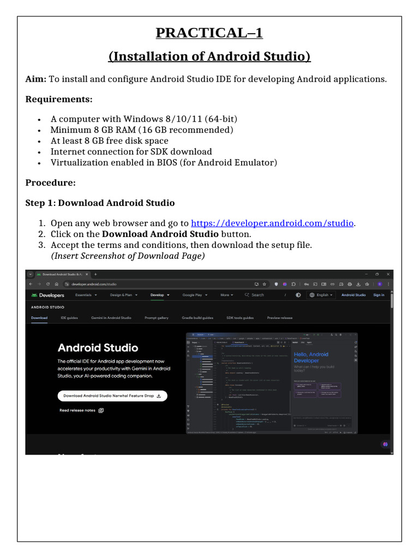The width and height of the screenshot is (419, 558).
Task: Open the developer.android.com/studio hyperlink in the document
Action: (x=272, y=223)
